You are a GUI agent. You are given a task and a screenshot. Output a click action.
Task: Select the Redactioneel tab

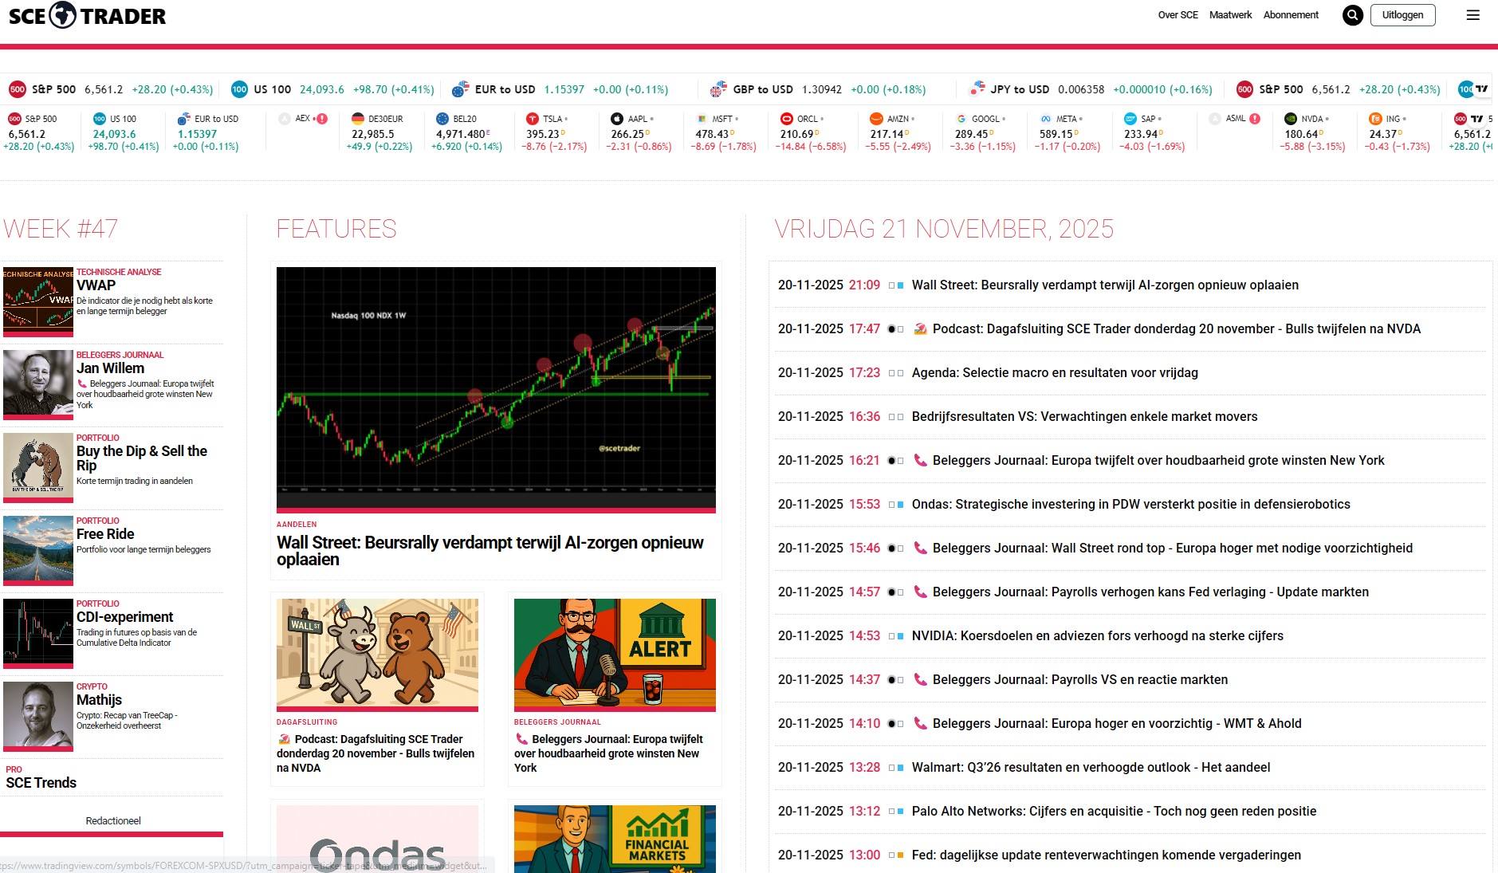tap(113, 820)
